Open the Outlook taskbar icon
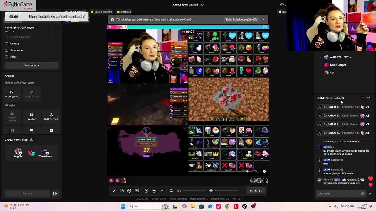This screenshot has width=376, height=211. pos(210,206)
